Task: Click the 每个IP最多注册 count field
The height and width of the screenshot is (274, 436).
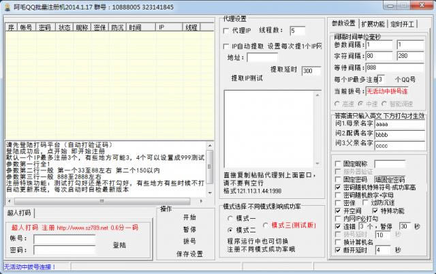Action: point(381,80)
